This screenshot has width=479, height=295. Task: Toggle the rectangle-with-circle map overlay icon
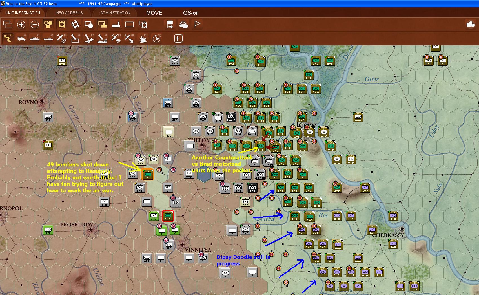(89, 25)
